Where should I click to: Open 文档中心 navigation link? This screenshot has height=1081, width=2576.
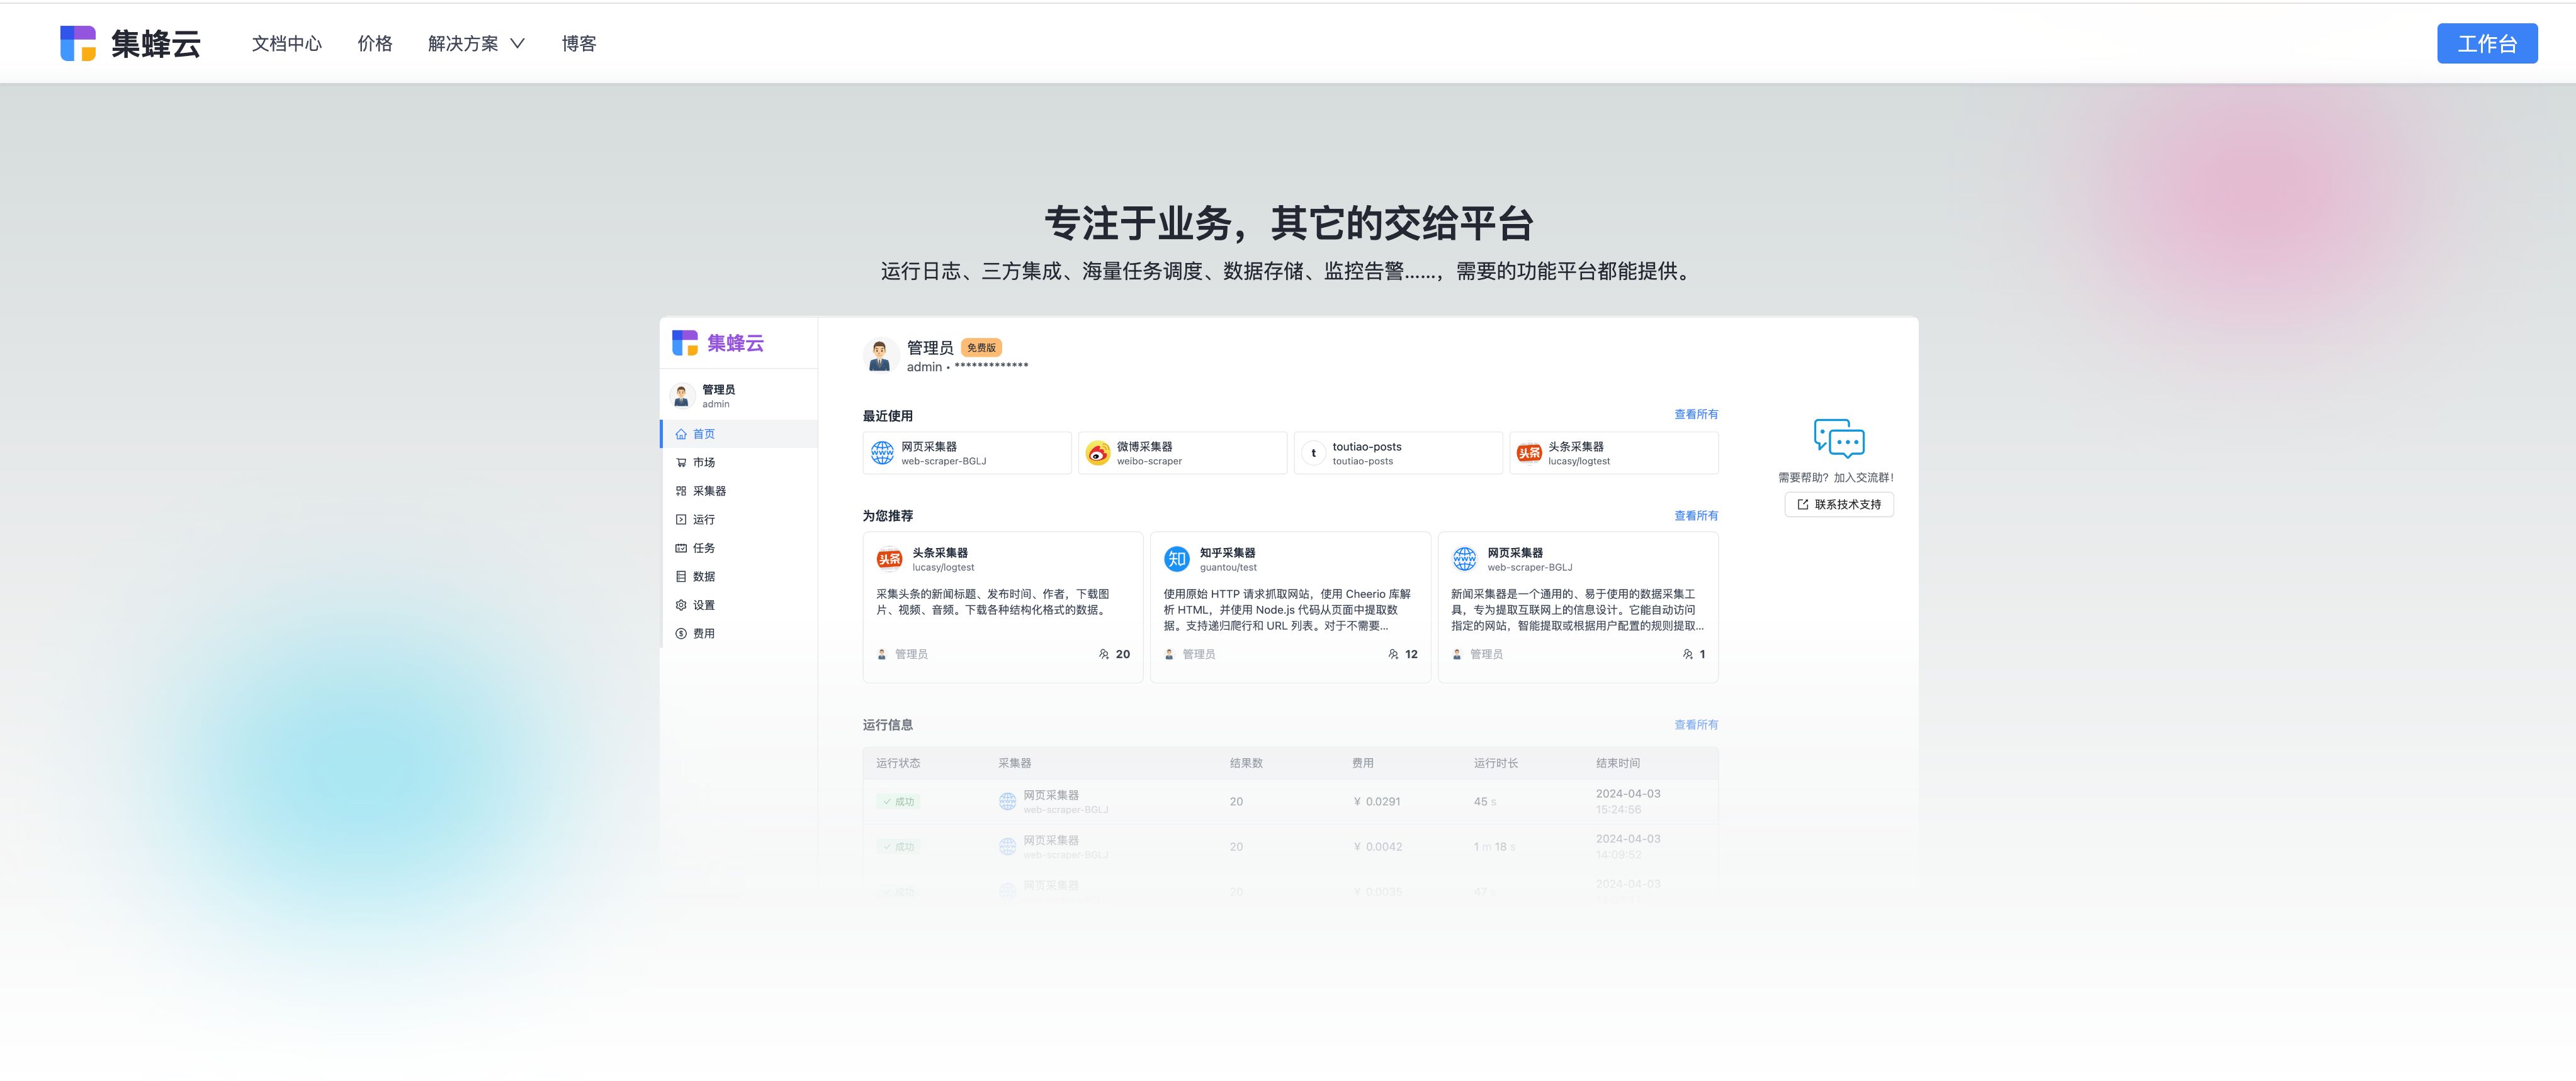coord(287,44)
